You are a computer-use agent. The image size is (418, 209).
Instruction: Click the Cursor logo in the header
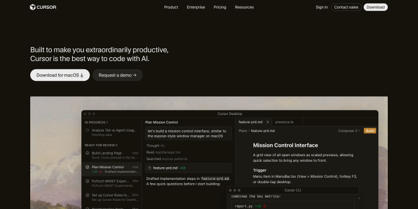pyautogui.click(x=43, y=7)
